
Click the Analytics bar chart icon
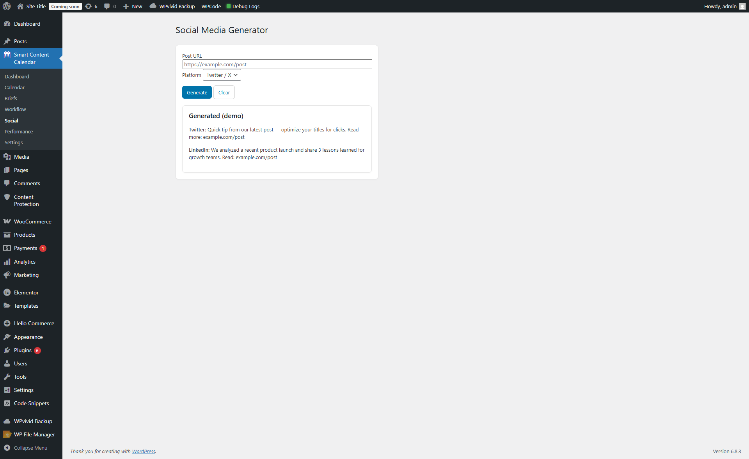pyautogui.click(x=7, y=262)
